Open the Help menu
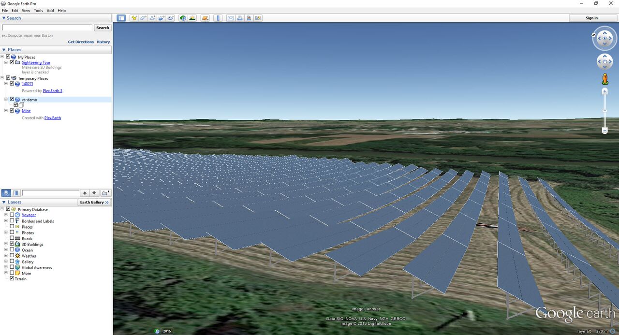This screenshot has width=619, height=335. [61, 11]
